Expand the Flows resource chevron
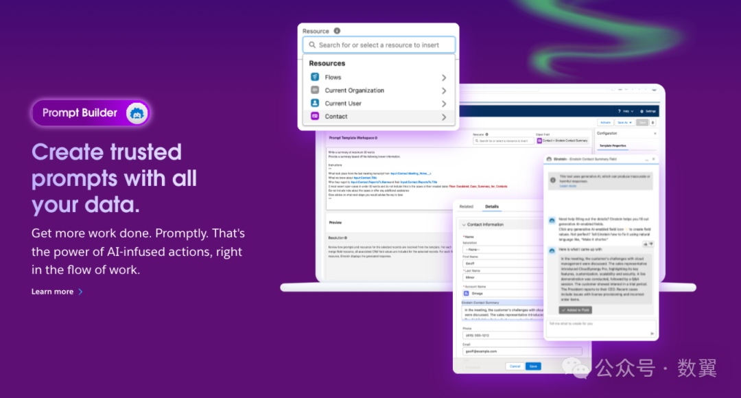The width and height of the screenshot is (741, 398). click(444, 78)
